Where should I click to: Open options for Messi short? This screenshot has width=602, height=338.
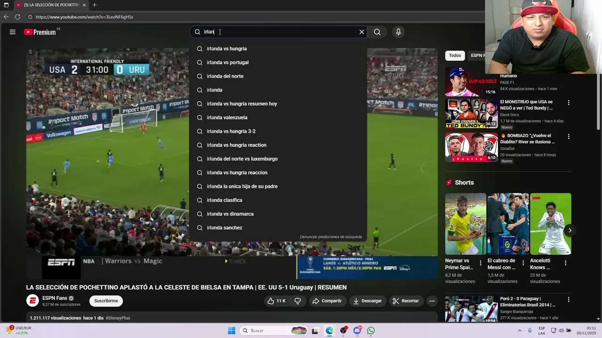click(x=523, y=263)
